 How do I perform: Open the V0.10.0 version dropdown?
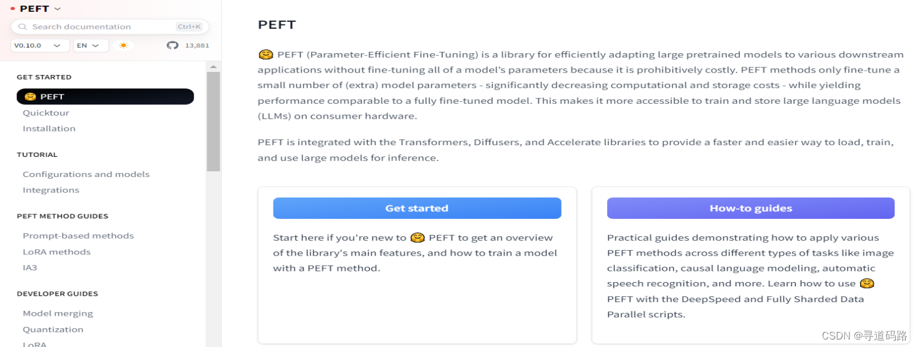pos(40,46)
